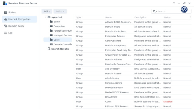Image resolution: width=194 pixels, height=109 pixels.
Task: Select the Domain Users group row
Action: pos(133,27)
